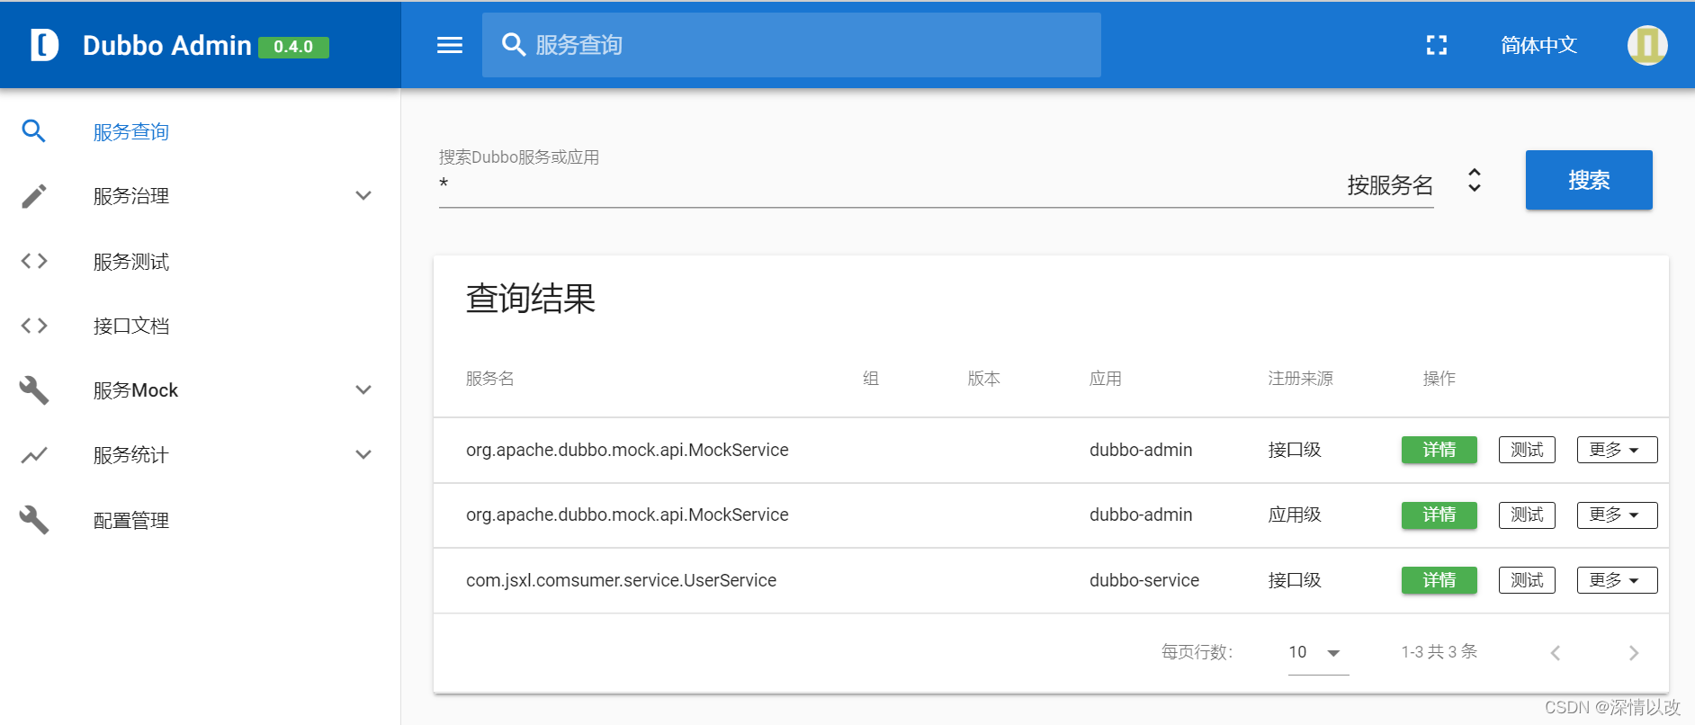Click the search icon beside 服务查询 in sidebar
Viewport: 1695px width, 725px height.
pyautogui.click(x=34, y=131)
